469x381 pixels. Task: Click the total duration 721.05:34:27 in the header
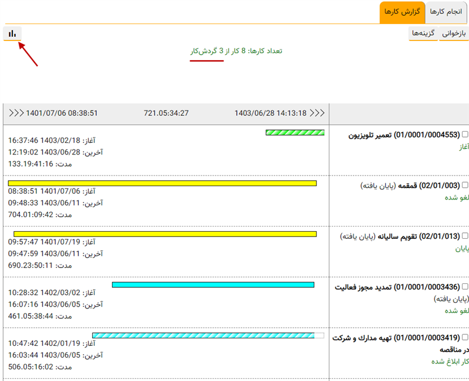click(x=166, y=113)
